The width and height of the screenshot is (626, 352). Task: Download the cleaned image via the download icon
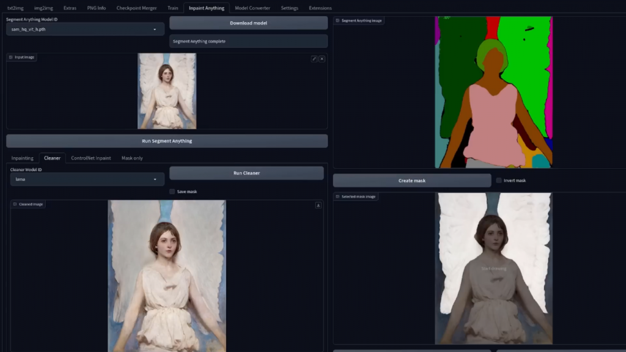pyautogui.click(x=318, y=205)
